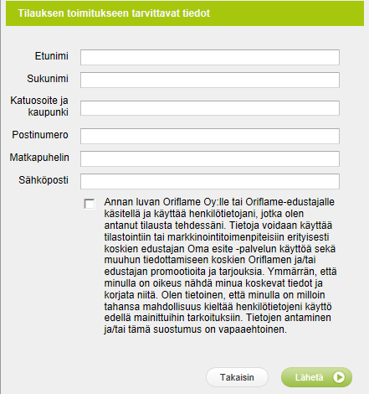Click the "Tilauksen toimitukseen tarvittavat tiedot" header
369x394 pixels.
[114, 13]
